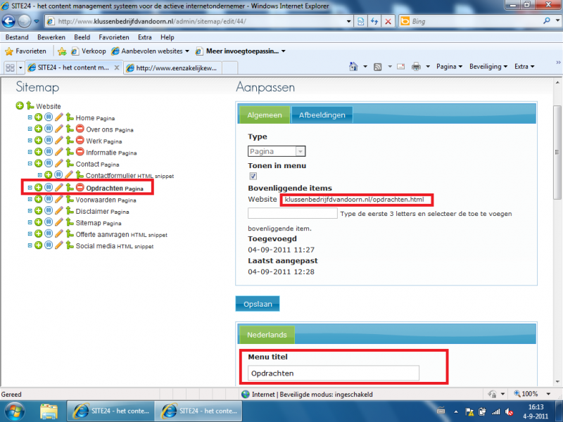Click green add icon next to Website root
Viewport: 563px width, 422px height.
[19, 106]
